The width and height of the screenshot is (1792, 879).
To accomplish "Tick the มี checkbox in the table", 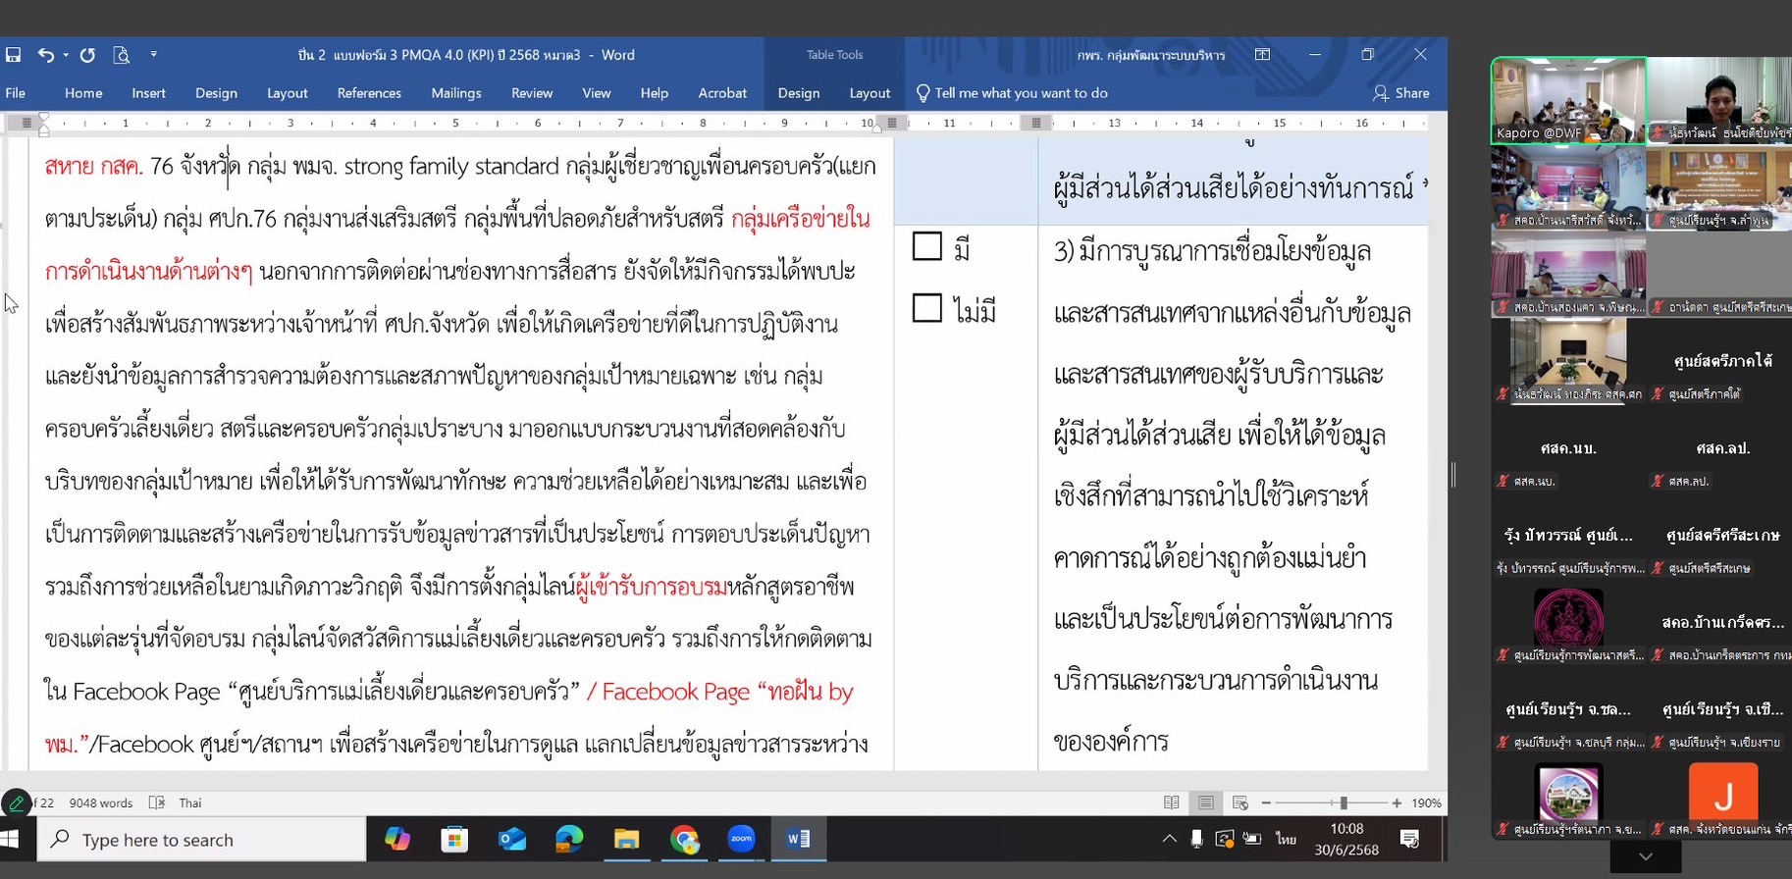I will pos(926,246).
